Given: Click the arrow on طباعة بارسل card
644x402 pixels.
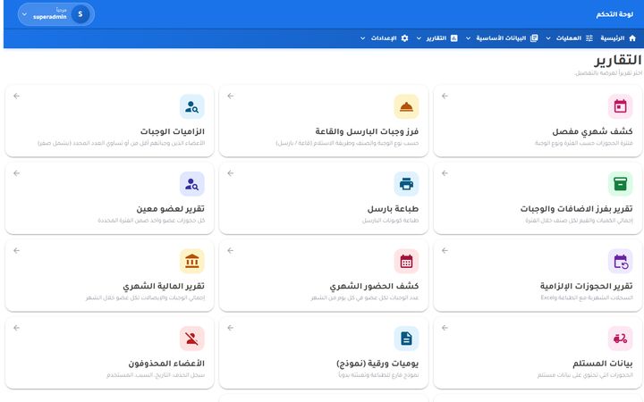Looking at the screenshot, I should (x=231, y=173).
